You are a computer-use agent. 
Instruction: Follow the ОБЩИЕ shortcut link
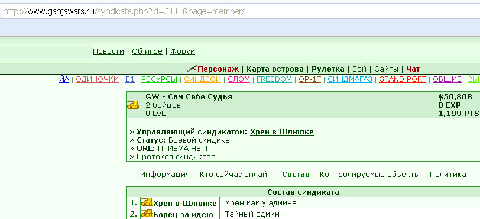point(447,79)
